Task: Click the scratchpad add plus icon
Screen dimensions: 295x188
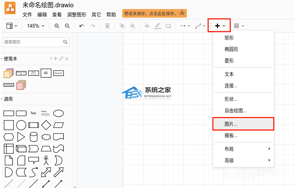Action: 56,59
